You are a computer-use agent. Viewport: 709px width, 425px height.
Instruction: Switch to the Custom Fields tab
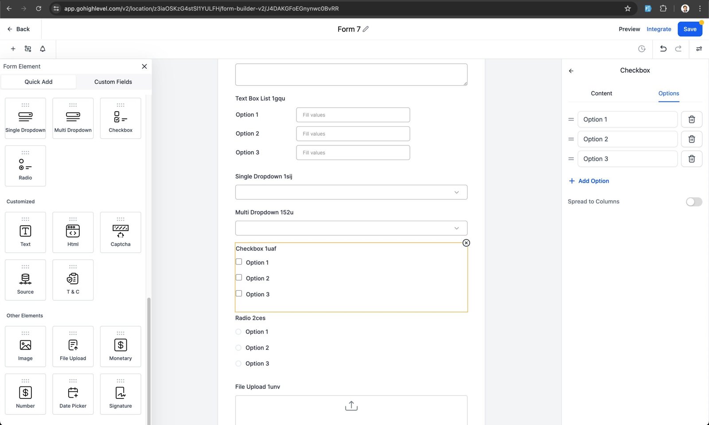pos(113,82)
